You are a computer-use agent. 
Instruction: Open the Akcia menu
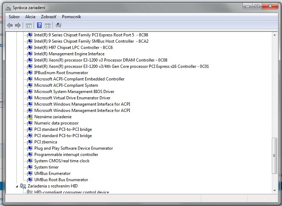(x=30, y=17)
